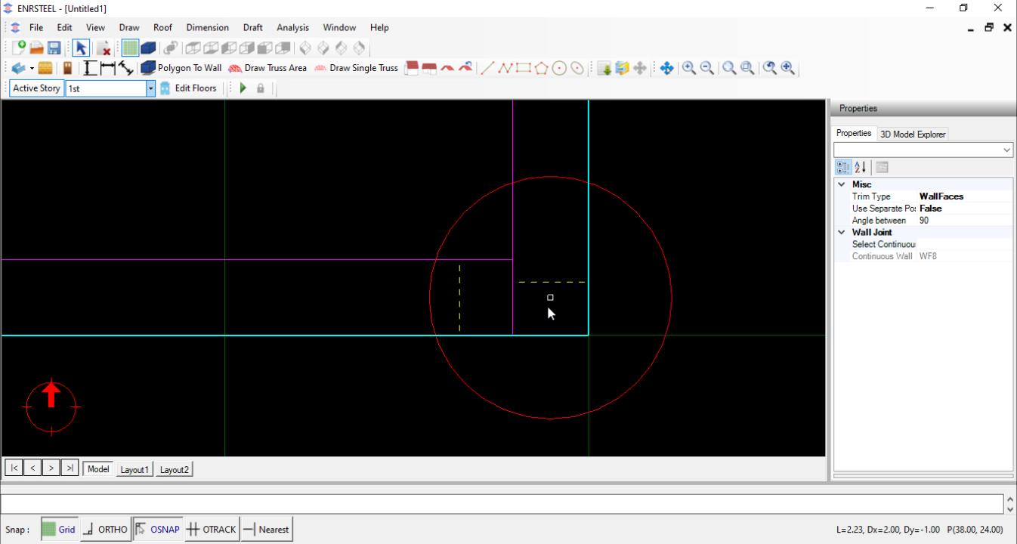Switch to 3D Model Explorer tab
This screenshot has height=544, width=1017.
pos(913,134)
